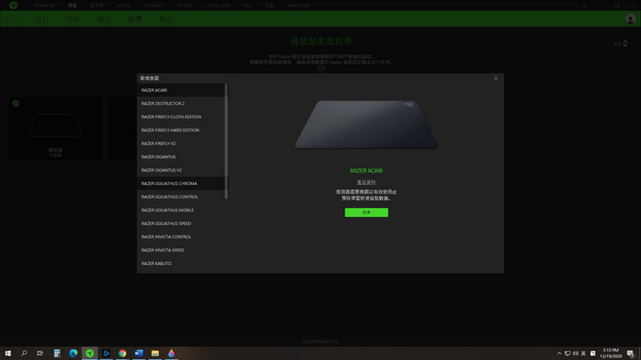The image size is (641, 360).
Task: Open the STUDIO tab
Action: tap(185, 5)
